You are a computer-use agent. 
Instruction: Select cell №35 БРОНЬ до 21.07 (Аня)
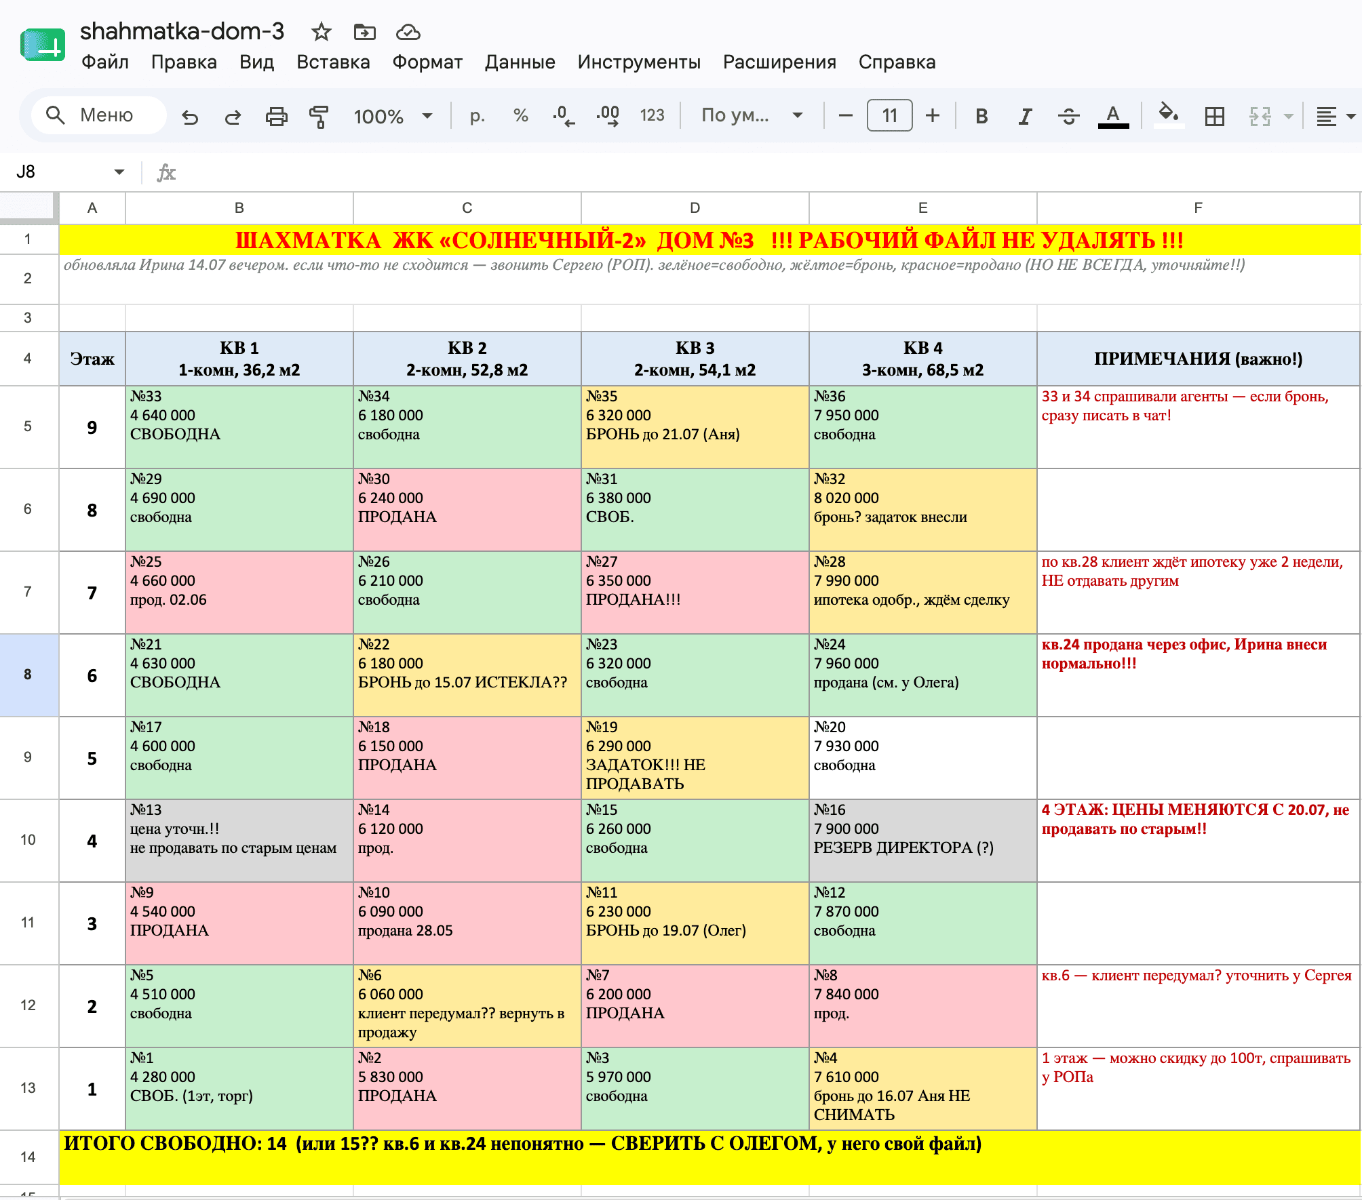(x=695, y=427)
